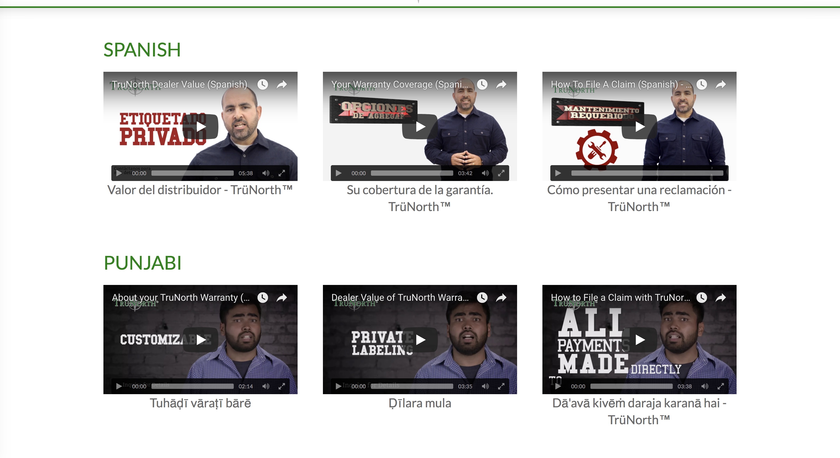Click small play icon on Spanish claim video bar
Viewport: 840px width, 458px height.
[558, 173]
